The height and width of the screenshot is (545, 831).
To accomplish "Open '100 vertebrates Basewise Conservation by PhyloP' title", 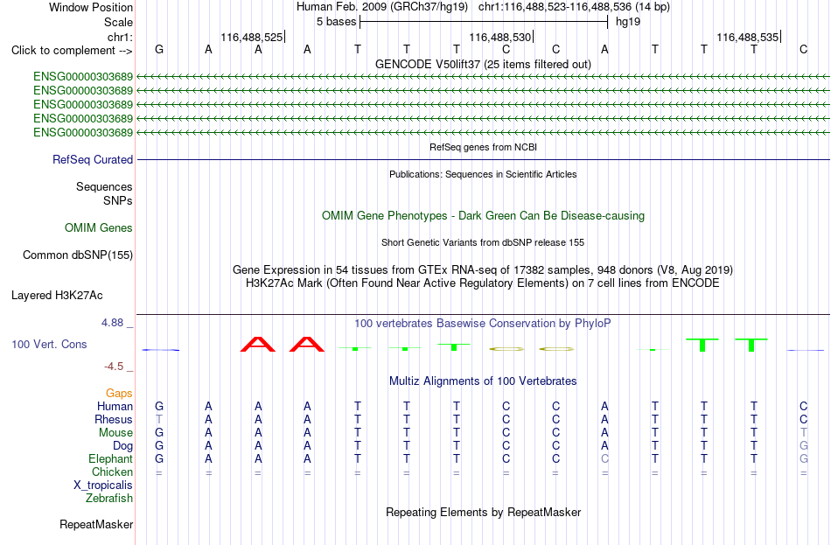I will [x=483, y=324].
